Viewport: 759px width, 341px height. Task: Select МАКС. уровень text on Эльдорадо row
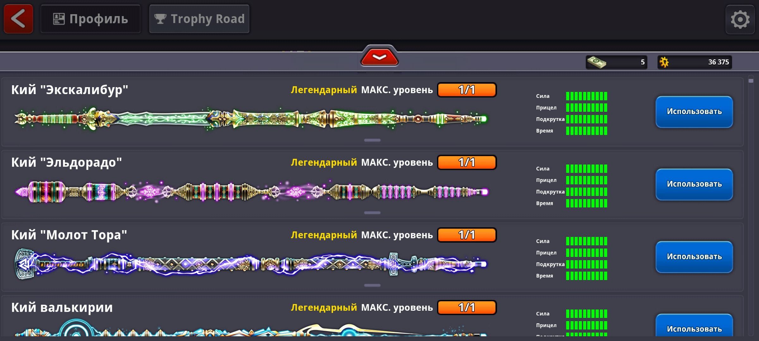pos(397,163)
